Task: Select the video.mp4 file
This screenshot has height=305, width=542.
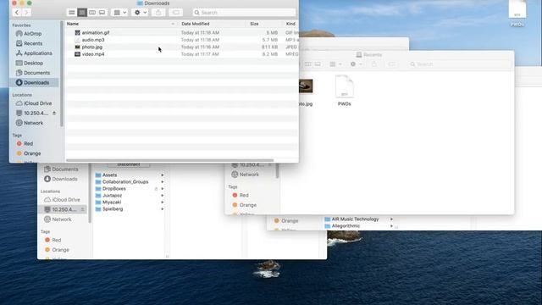Action: [x=93, y=54]
